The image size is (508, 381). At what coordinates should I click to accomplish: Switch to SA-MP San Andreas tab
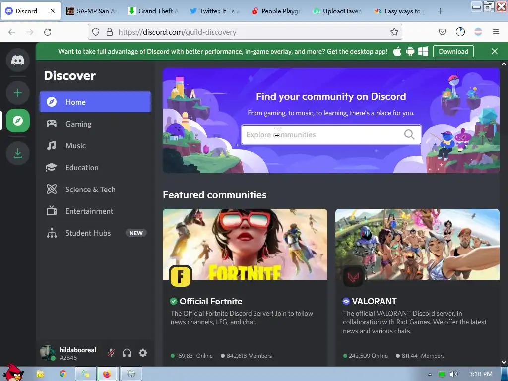(91, 11)
